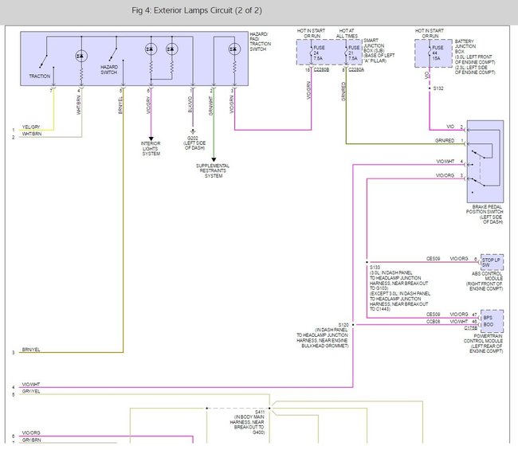Click the 'VIO/ORG 3' pin label at brake switch
The width and height of the screenshot is (518, 450).
(449, 176)
